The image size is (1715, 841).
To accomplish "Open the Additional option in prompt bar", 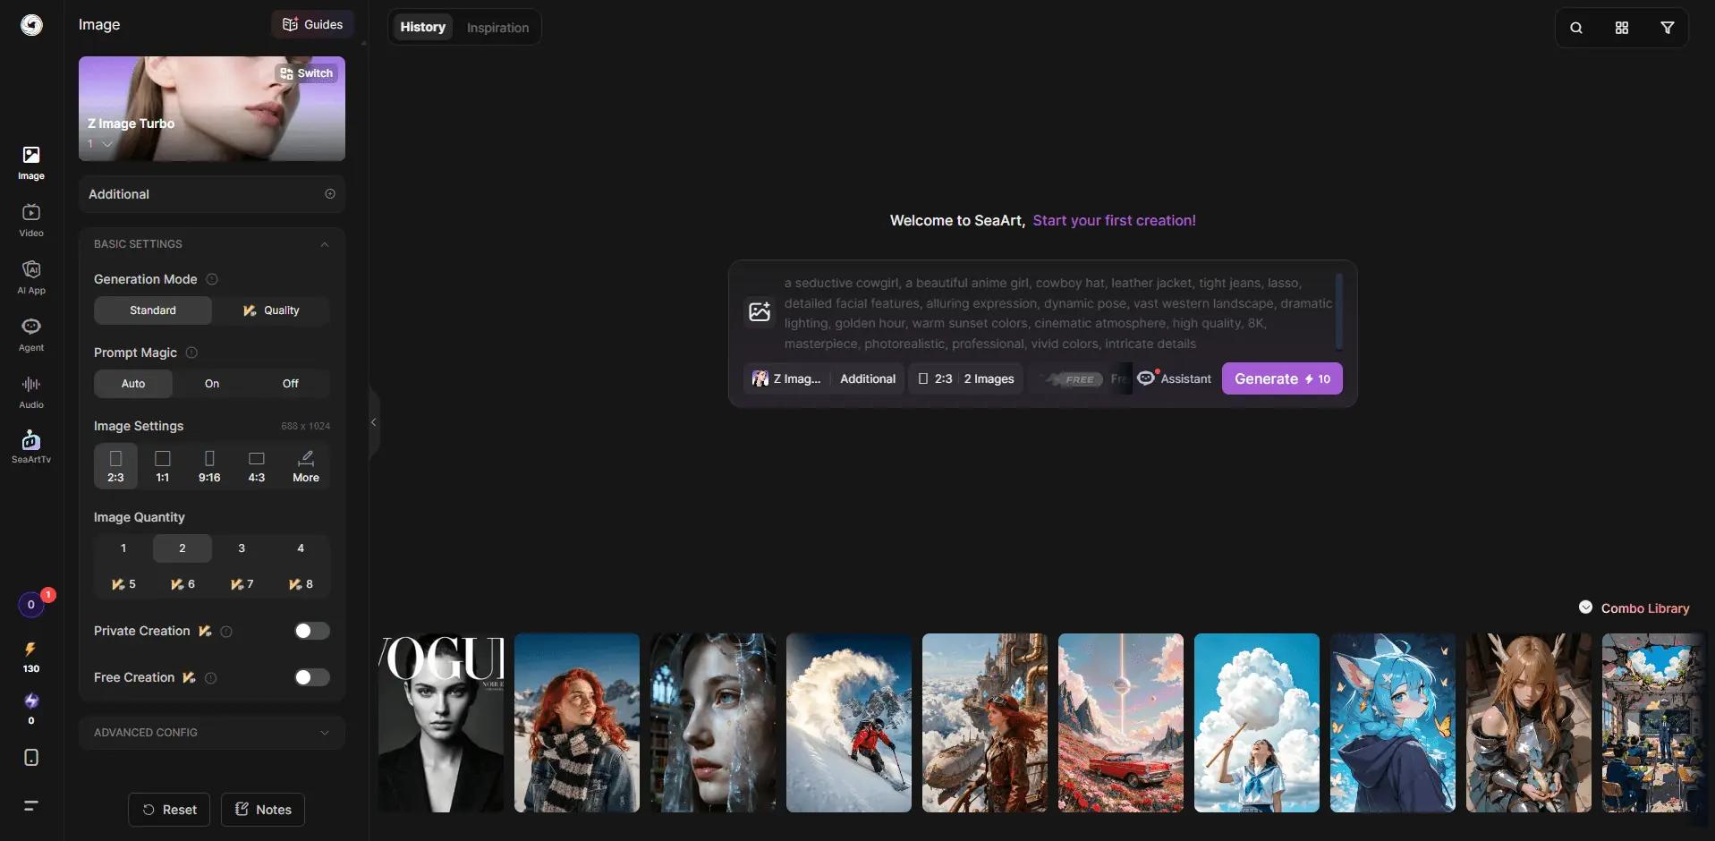I will (868, 378).
